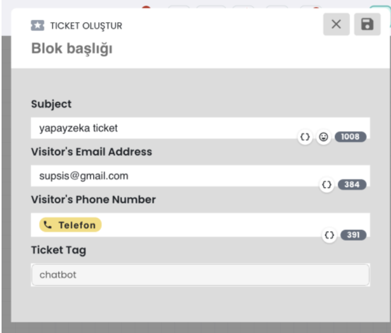Save the ticket block with floppy icon

click(x=367, y=24)
